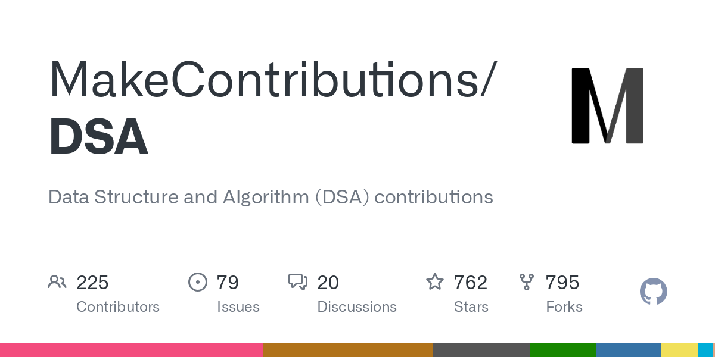The height and width of the screenshot is (357, 715).
Task: Select the 20 discussions count
Action: [x=328, y=283]
